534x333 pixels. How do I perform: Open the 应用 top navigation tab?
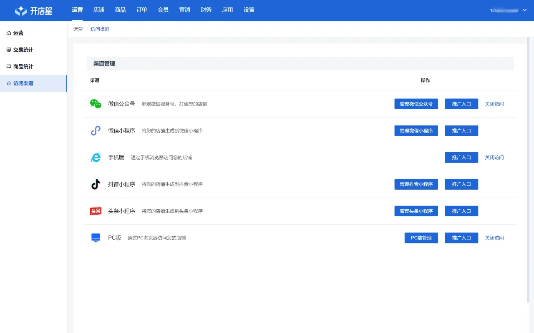228,10
